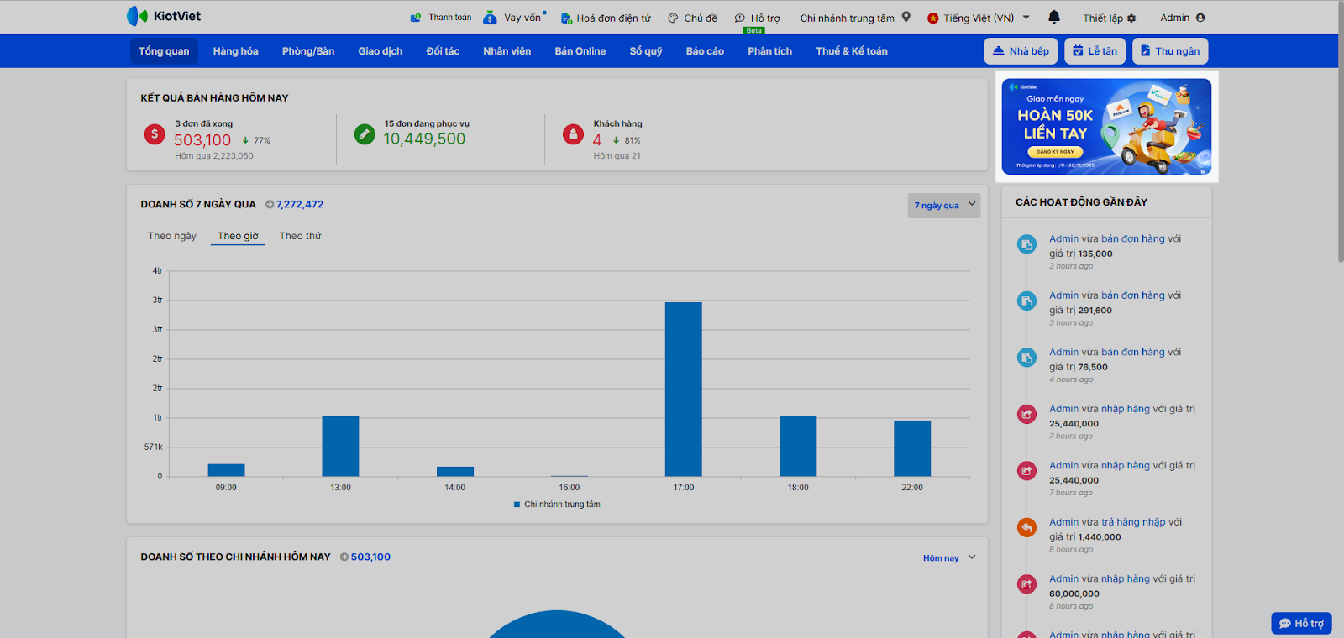Open the Tiếng Việt language dropdown

tap(979, 18)
